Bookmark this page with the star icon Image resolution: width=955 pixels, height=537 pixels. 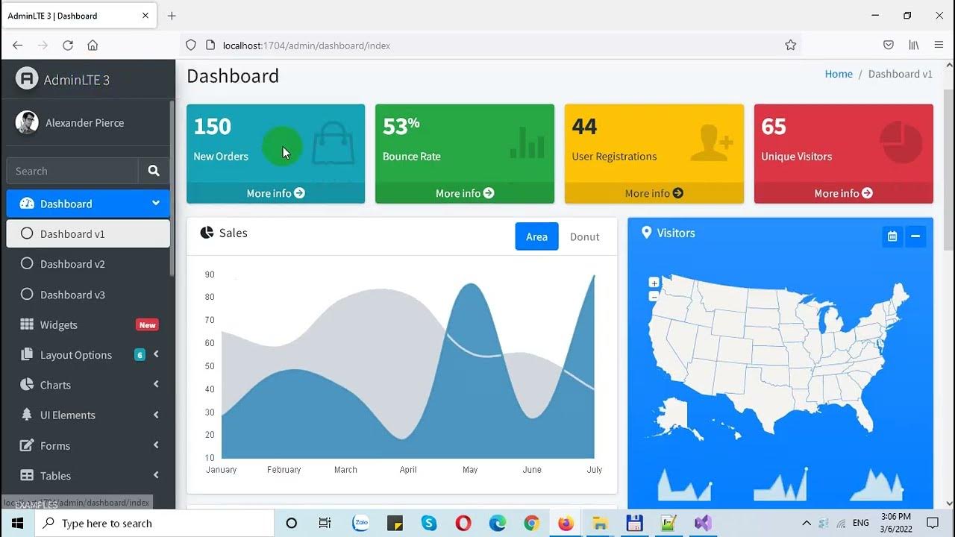point(791,45)
